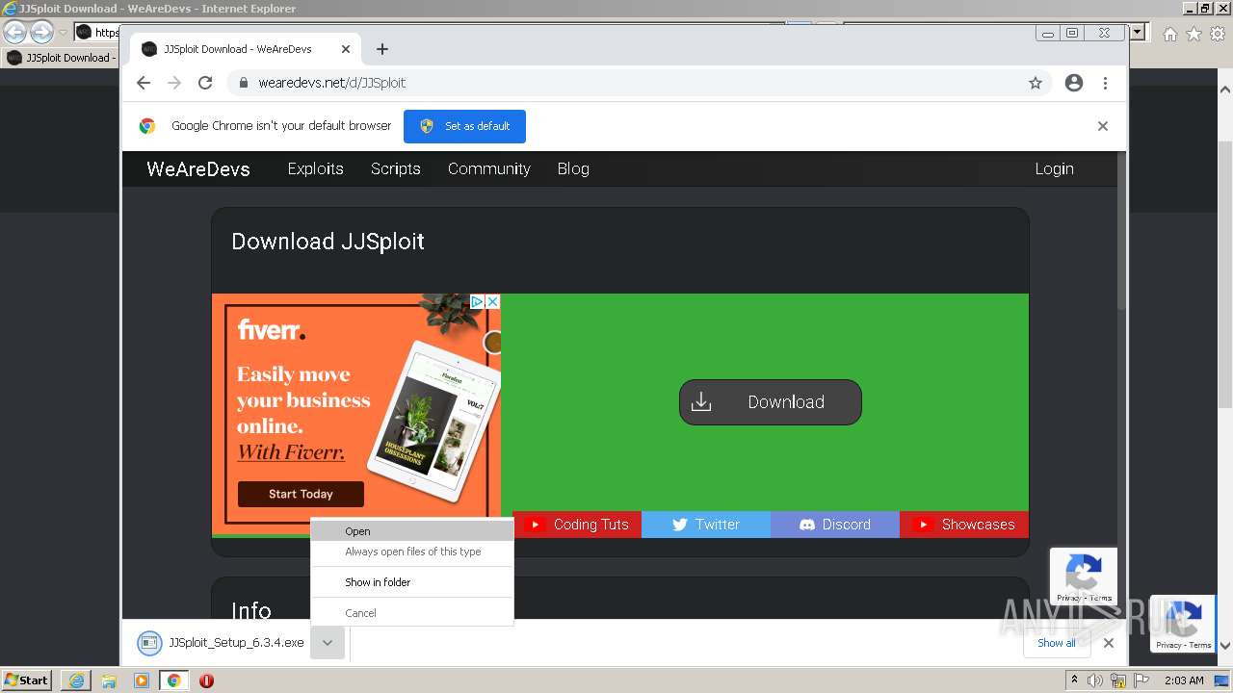This screenshot has height=693, width=1233.
Task: Open the Chrome profile avatar menu
Action: tap(1074, 83)
